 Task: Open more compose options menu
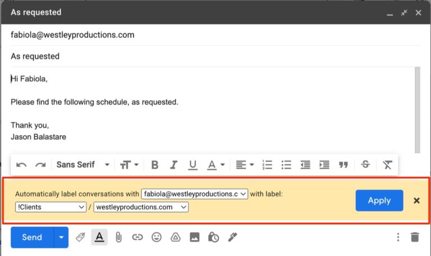(x=398, y=237)
